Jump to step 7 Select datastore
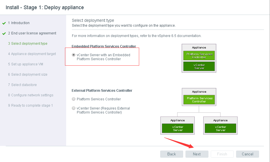This screenshot has width=270, height=162. tap(22, 85)
